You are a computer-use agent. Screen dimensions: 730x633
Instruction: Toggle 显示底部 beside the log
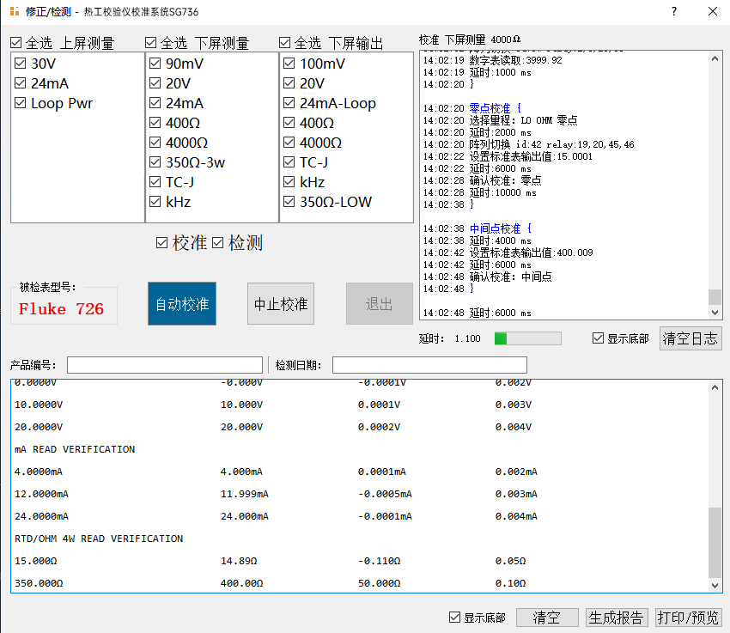pyautogui.click(x=599, y=338)
